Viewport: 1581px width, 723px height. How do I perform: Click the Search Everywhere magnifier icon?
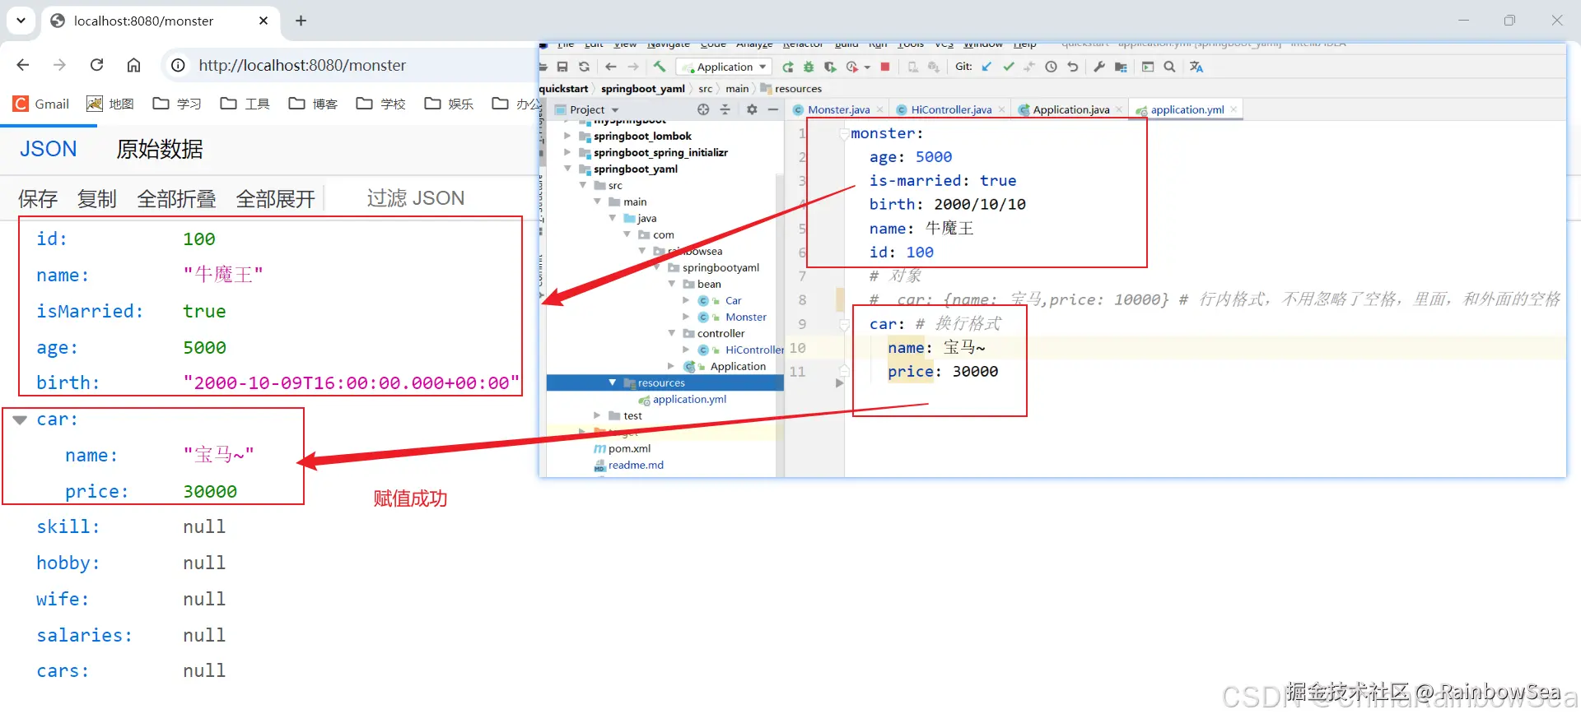[1169, 67]
